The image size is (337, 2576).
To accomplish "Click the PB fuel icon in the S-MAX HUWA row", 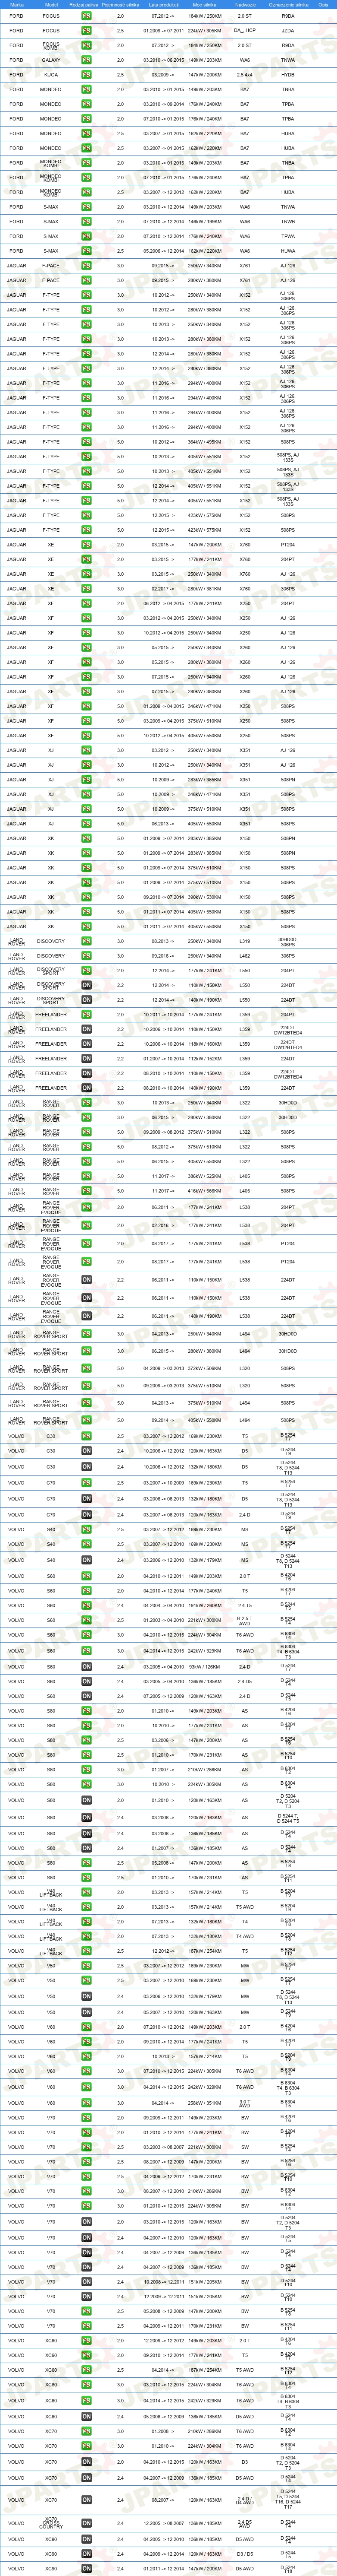I will point(87,251).
